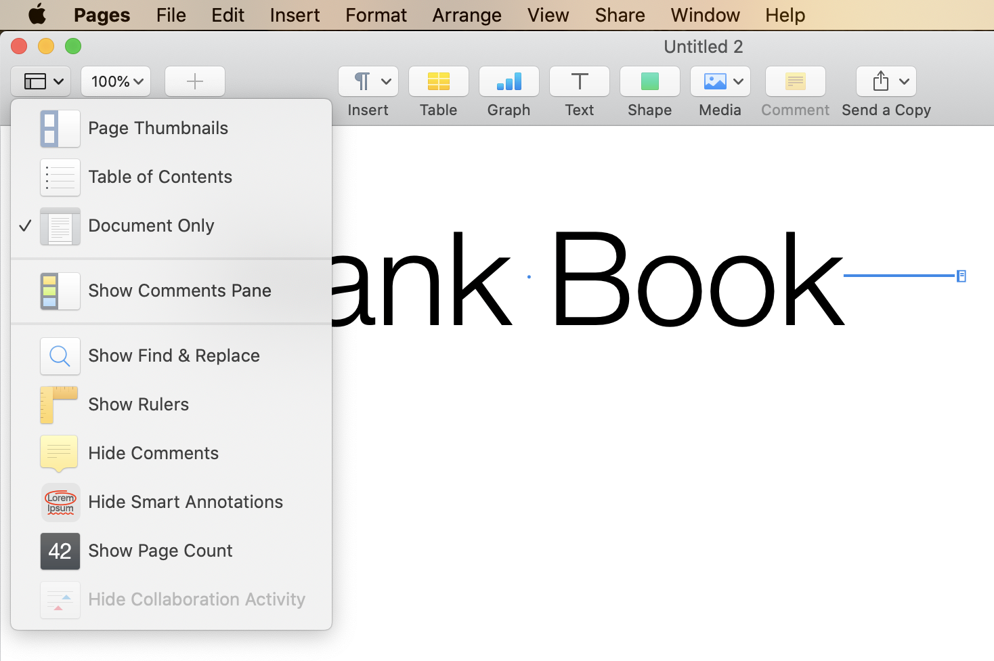Click the Collaboration Activity icon
This screenshot has height=661, width=994.
click(x=60, y=600)
